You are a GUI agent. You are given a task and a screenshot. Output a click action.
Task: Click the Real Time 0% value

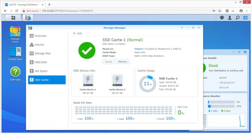pyautogui.click(x=181, y=113)
